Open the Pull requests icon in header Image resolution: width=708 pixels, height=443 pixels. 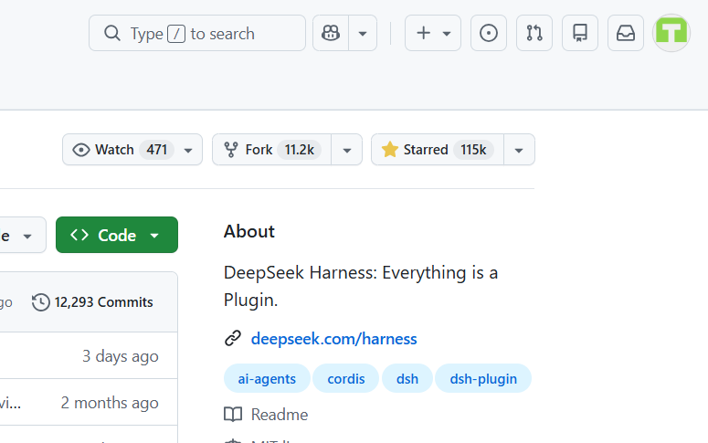[534, 33]
